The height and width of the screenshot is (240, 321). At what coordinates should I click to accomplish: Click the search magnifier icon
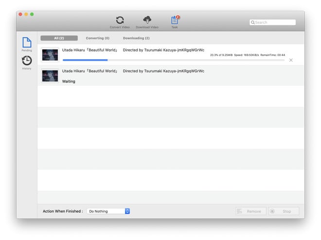253,22
